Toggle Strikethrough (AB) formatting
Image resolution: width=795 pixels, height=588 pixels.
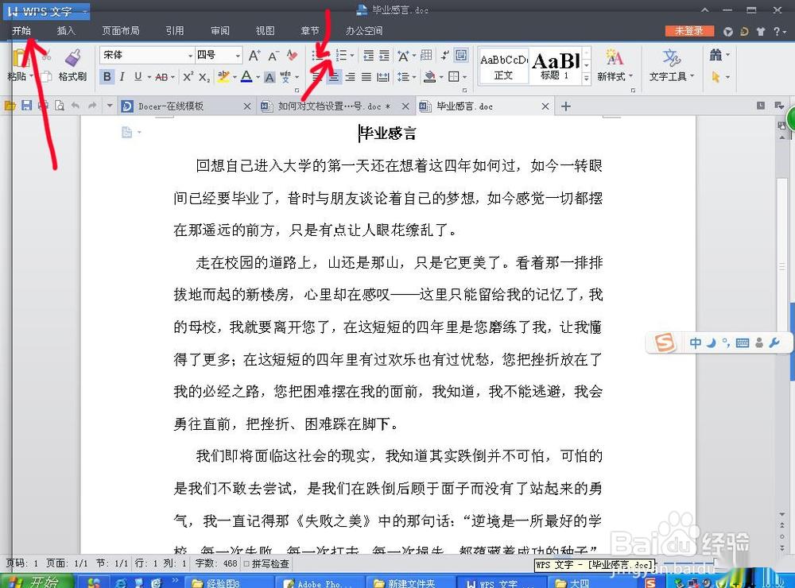point(161,77)
